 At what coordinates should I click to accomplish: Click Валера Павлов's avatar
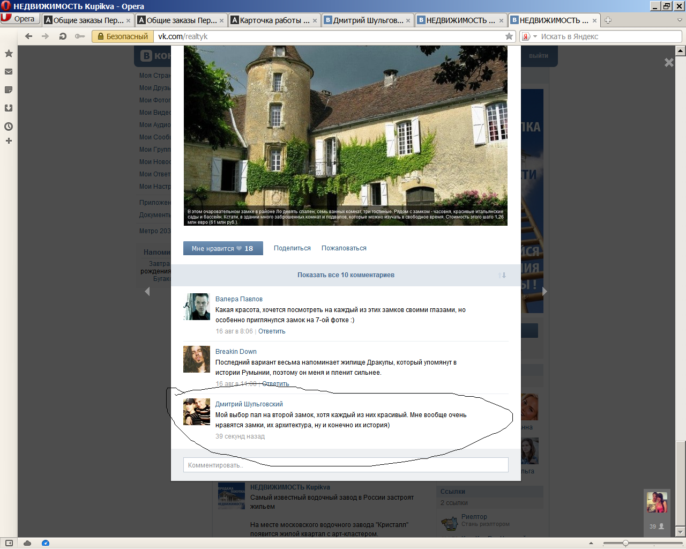pyautogui.click(x=197, y=307)
